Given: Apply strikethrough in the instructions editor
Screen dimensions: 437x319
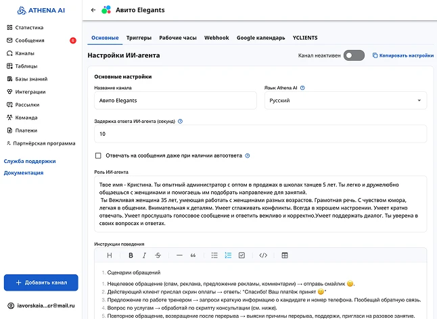Looking at the screenshot, I should (157, 255).
